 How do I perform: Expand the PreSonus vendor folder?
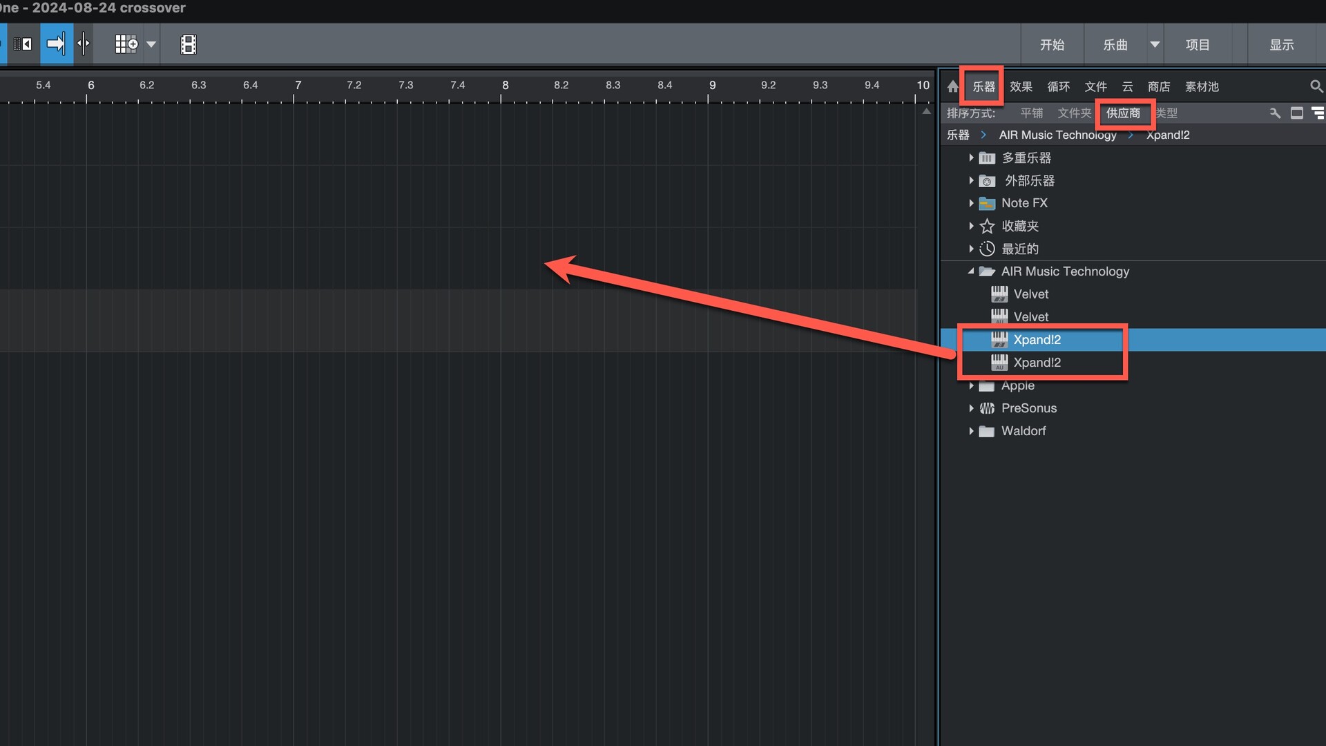(x=971, y=408)
